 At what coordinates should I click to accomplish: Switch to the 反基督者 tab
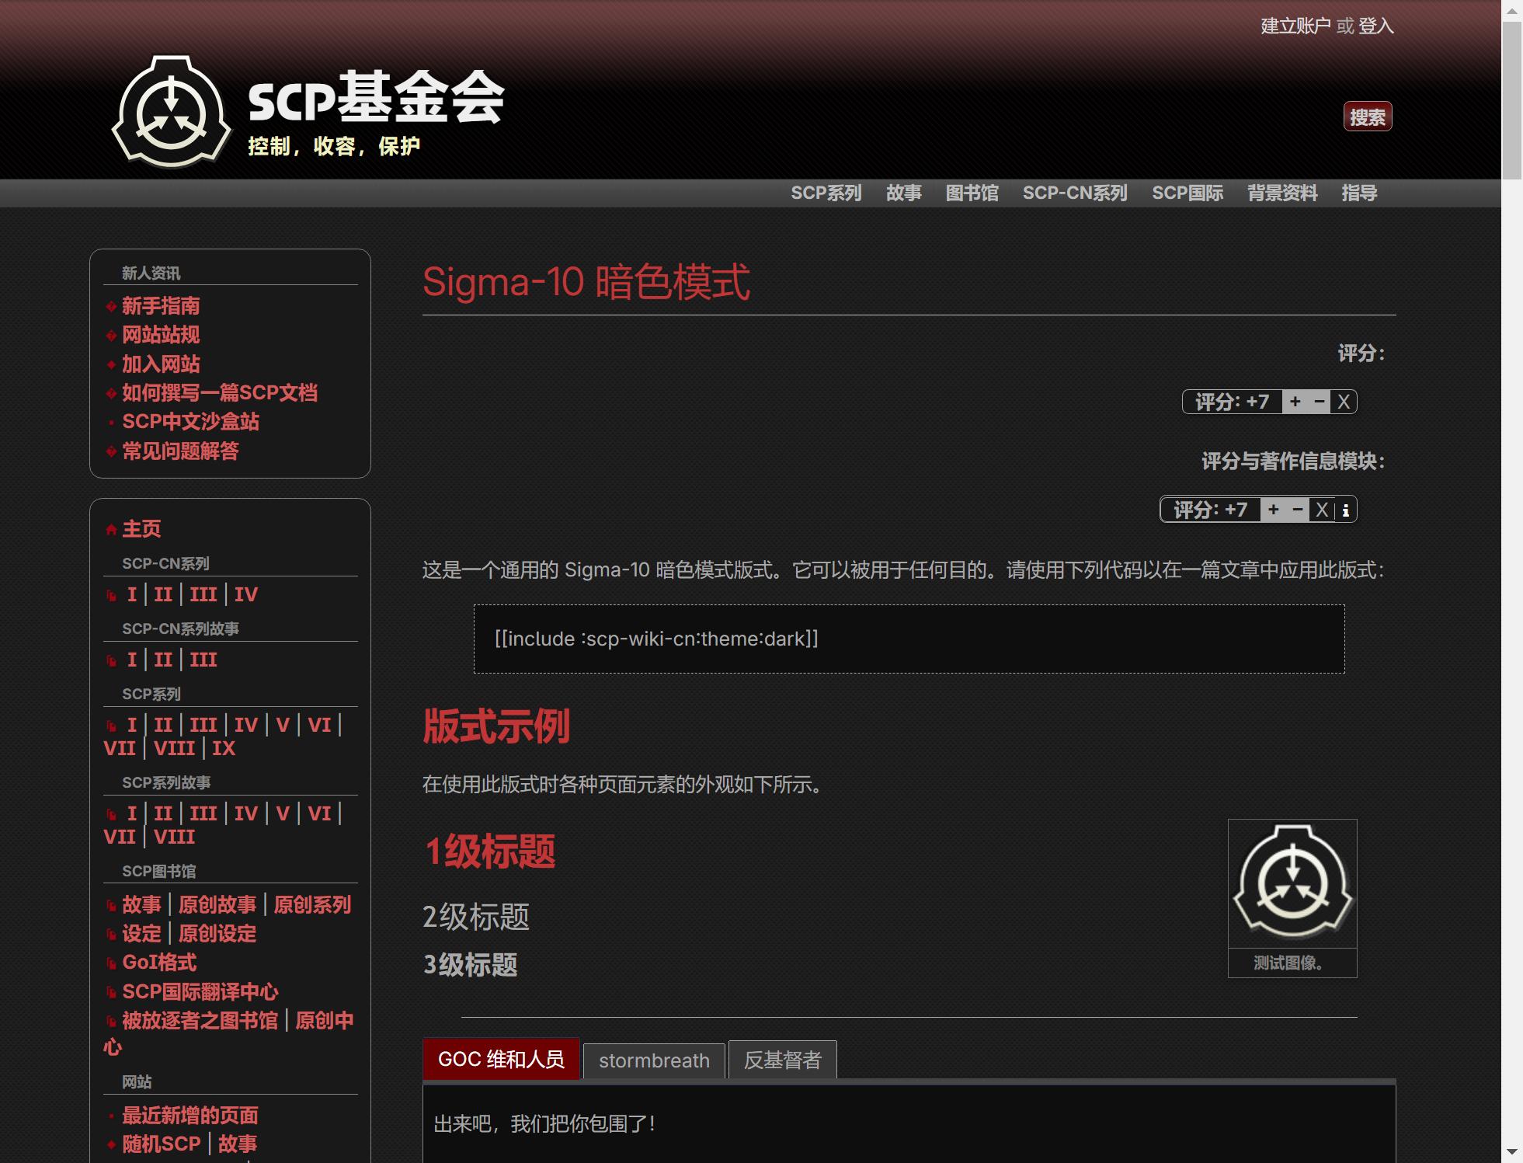782,1060
